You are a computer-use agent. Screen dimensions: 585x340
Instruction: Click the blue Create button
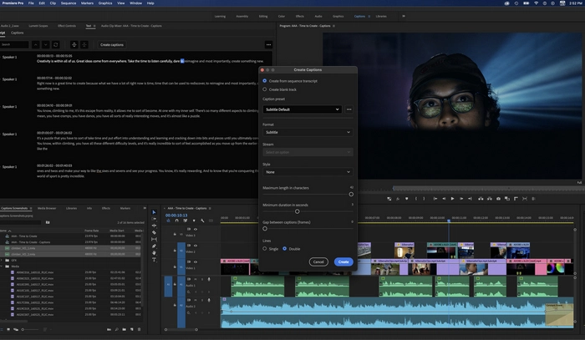pyautogui.click(x=343, y=261)
